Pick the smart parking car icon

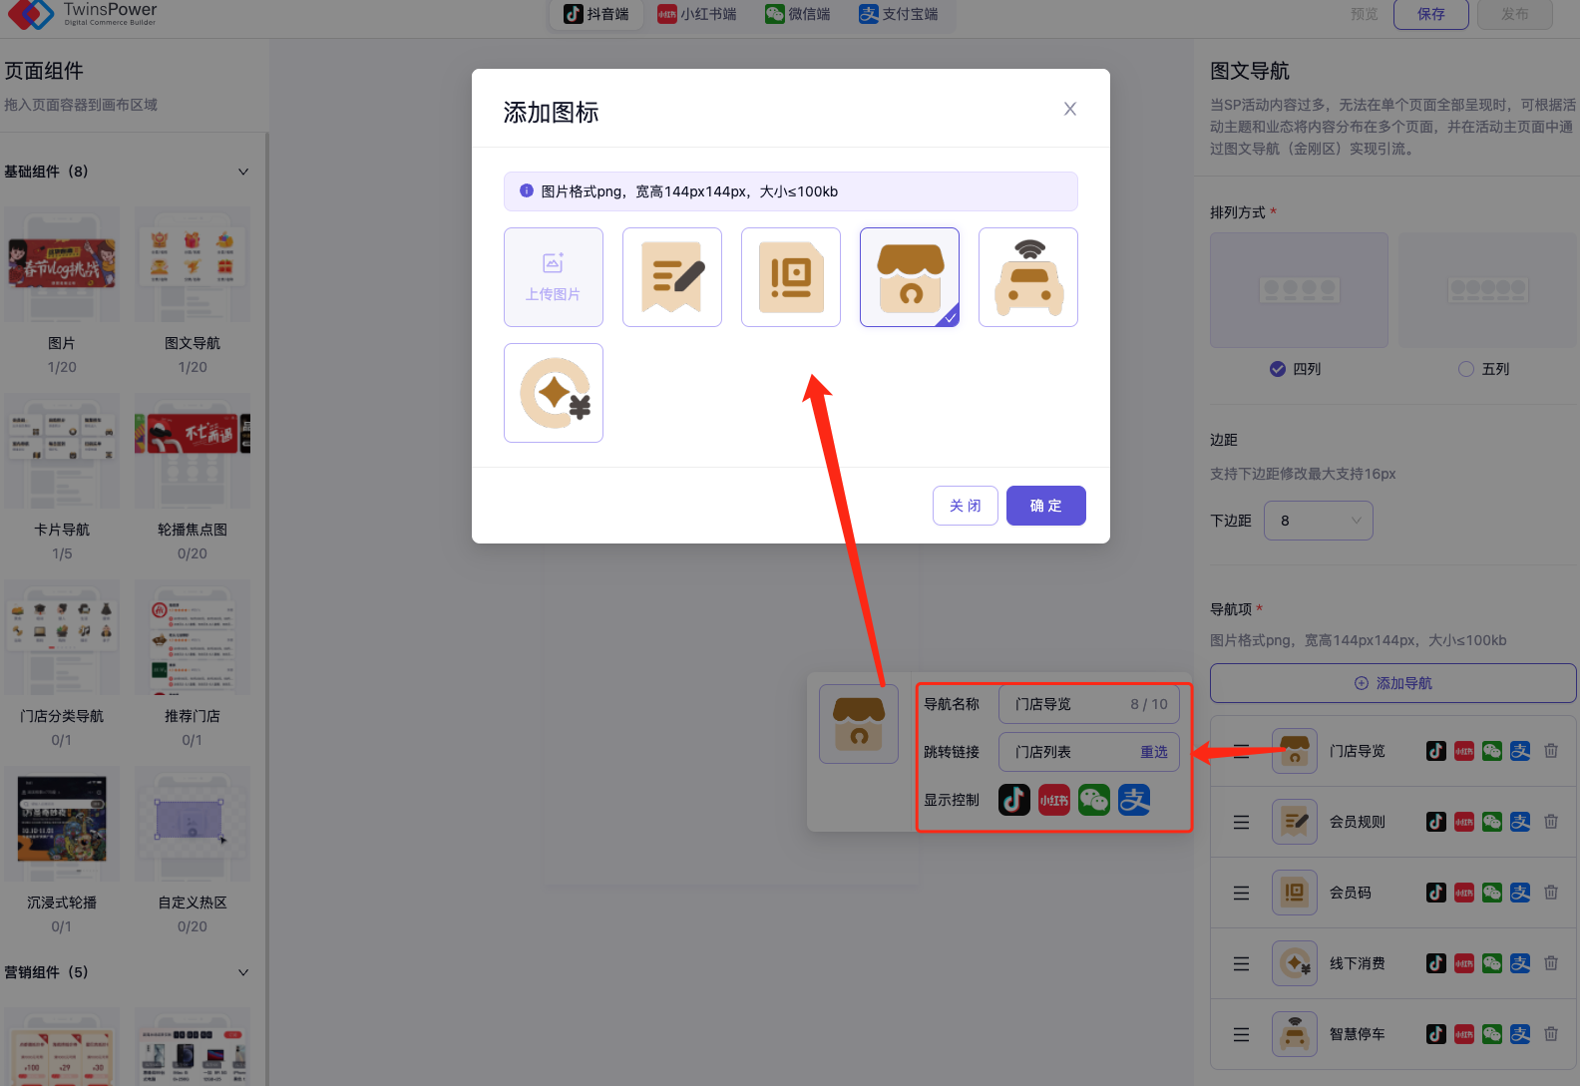[1028, 277]
